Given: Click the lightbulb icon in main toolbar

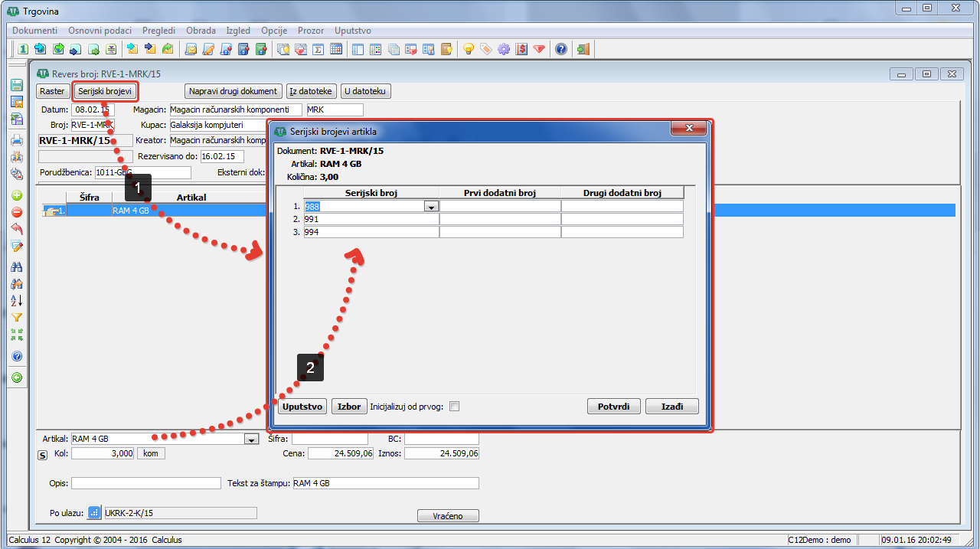Looking at the screenshot, I should pos(469,50).
